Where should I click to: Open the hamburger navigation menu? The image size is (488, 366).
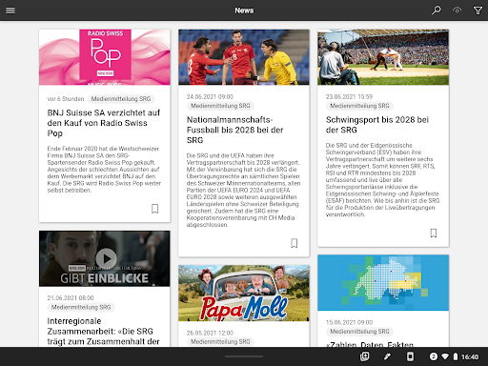pos(10,10)
